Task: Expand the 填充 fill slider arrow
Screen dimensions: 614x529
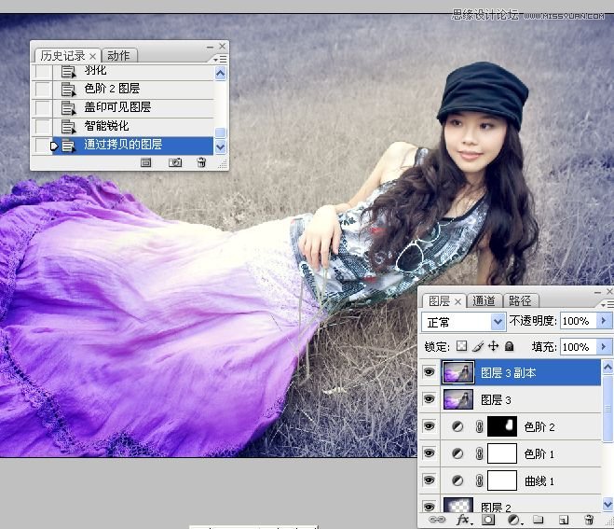Action: click(605, 346)
